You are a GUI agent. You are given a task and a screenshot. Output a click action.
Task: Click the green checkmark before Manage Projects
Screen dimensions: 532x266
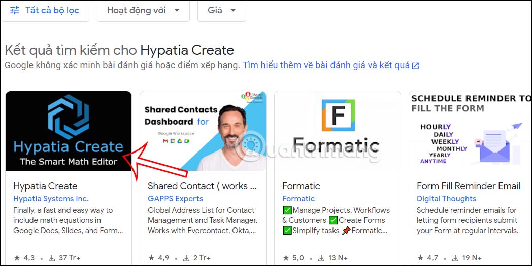287,210
